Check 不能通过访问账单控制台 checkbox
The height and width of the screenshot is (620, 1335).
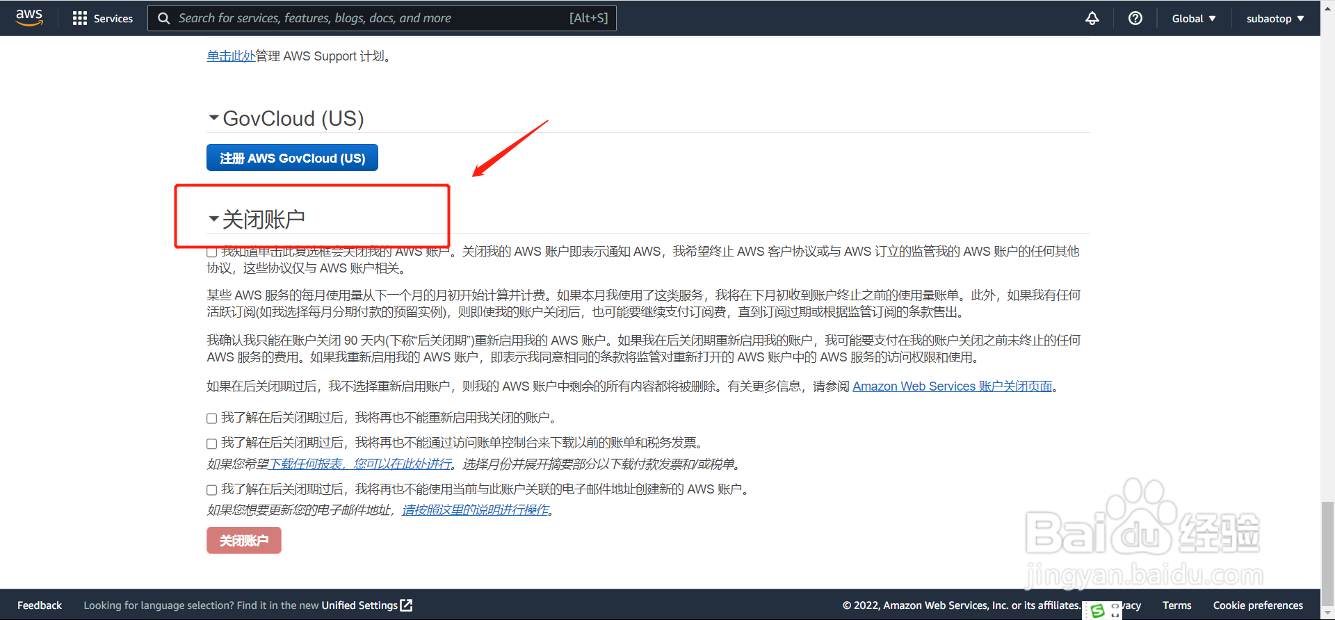coord(212,443)
